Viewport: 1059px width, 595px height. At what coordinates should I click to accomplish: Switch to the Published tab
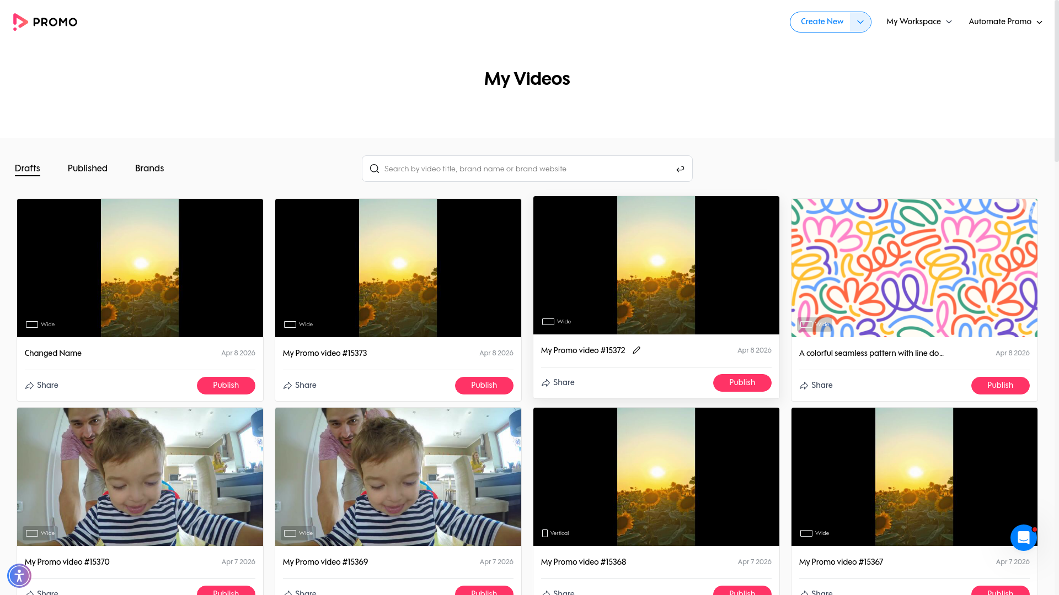coord(87,168)
